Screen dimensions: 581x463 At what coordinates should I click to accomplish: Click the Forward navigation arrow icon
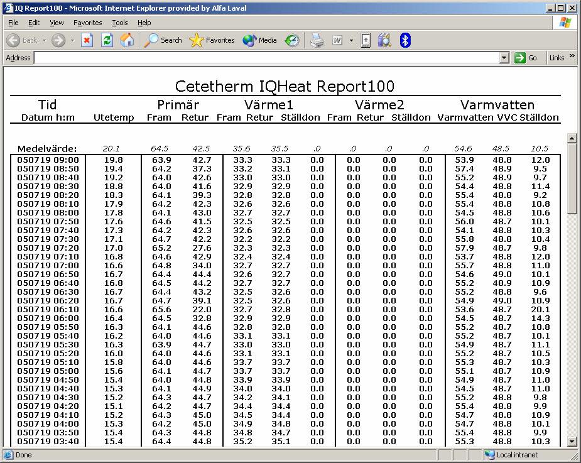tap(58, 40)
